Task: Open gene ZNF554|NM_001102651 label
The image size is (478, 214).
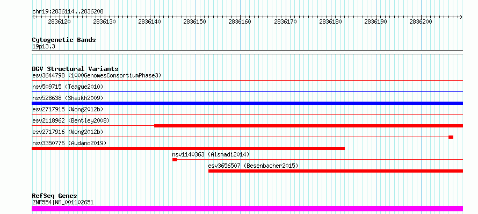Action: tap(63, 202)
